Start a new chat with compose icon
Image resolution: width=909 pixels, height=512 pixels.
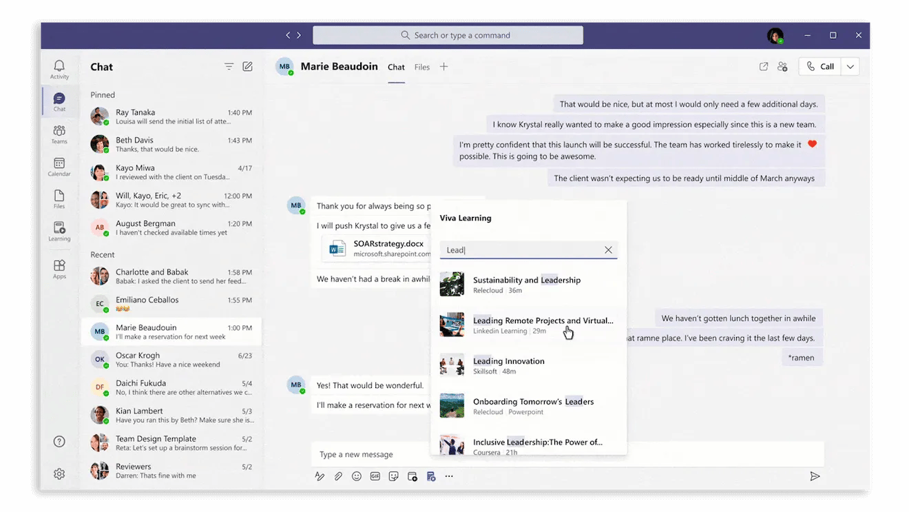tap(247, 67)
